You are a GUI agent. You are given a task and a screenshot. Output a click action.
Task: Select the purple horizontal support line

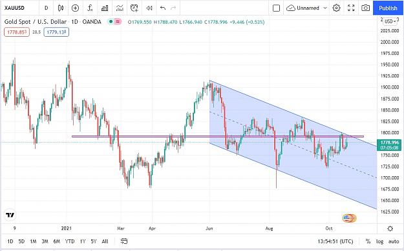[x=218, y=137]
